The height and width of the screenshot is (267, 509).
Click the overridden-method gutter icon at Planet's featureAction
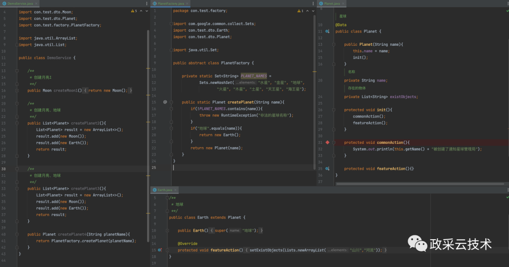pyautogui.click(x=328, y=168)
